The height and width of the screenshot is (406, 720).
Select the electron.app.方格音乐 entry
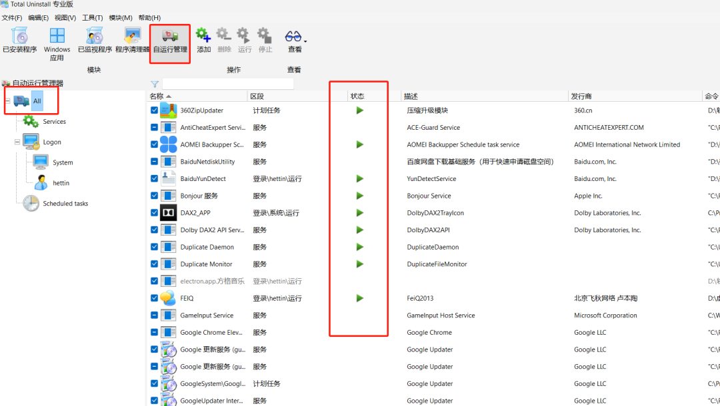pyautogui.click(x=212, y=282)
